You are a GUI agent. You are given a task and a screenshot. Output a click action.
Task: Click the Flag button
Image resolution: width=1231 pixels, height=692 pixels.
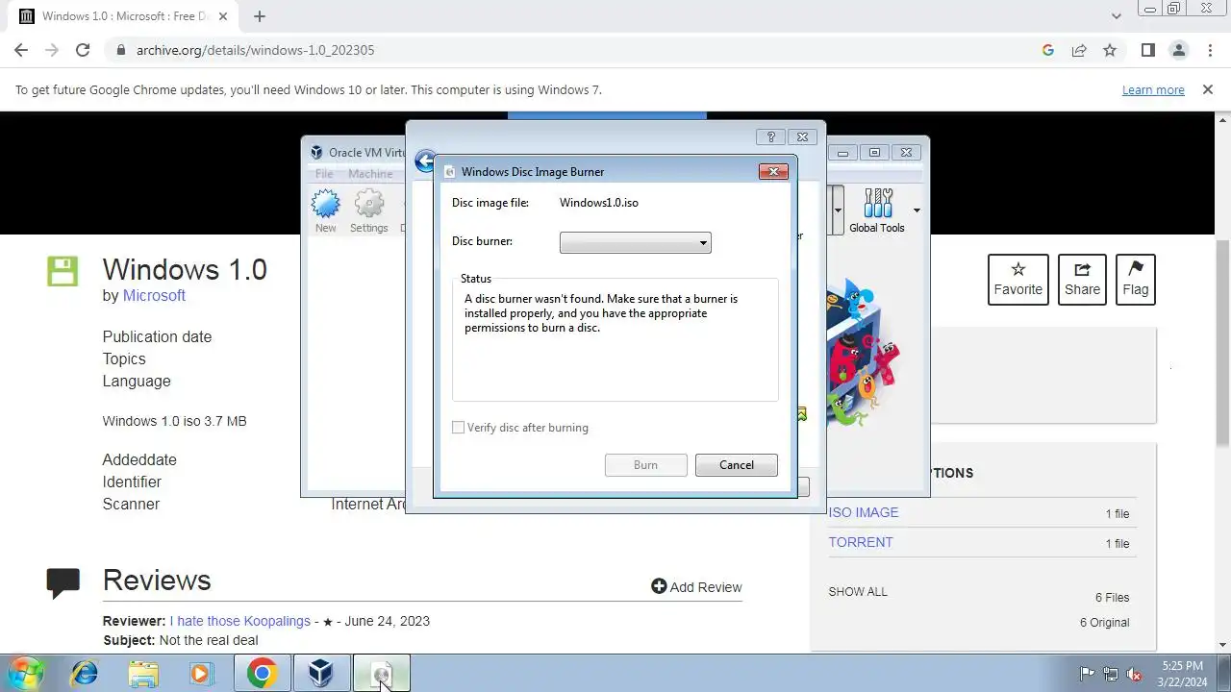tap(1136, 280)
